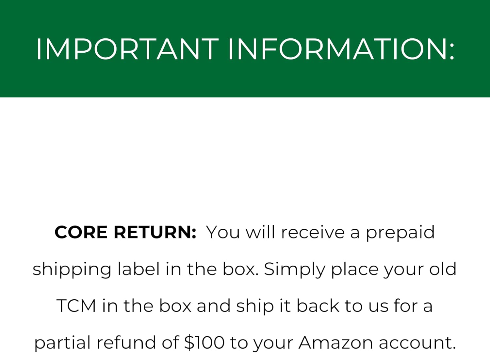Screen dimensions: 490x353
Task: Click the word IMPORTANT in the heading
Action: (x=127, y=49)
